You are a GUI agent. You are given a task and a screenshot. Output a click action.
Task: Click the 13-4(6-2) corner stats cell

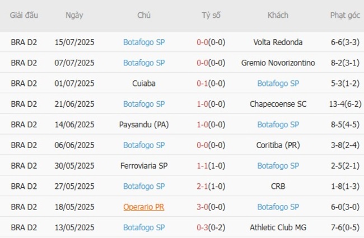click(x=345, y=104)
